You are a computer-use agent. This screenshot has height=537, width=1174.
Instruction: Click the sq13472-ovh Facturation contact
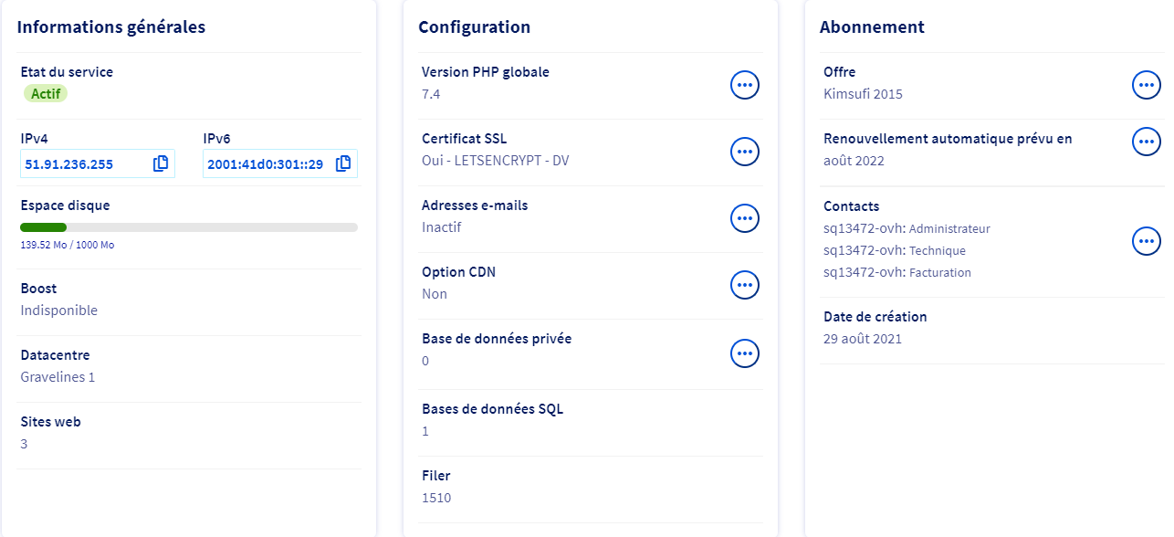tap(896, 273)
